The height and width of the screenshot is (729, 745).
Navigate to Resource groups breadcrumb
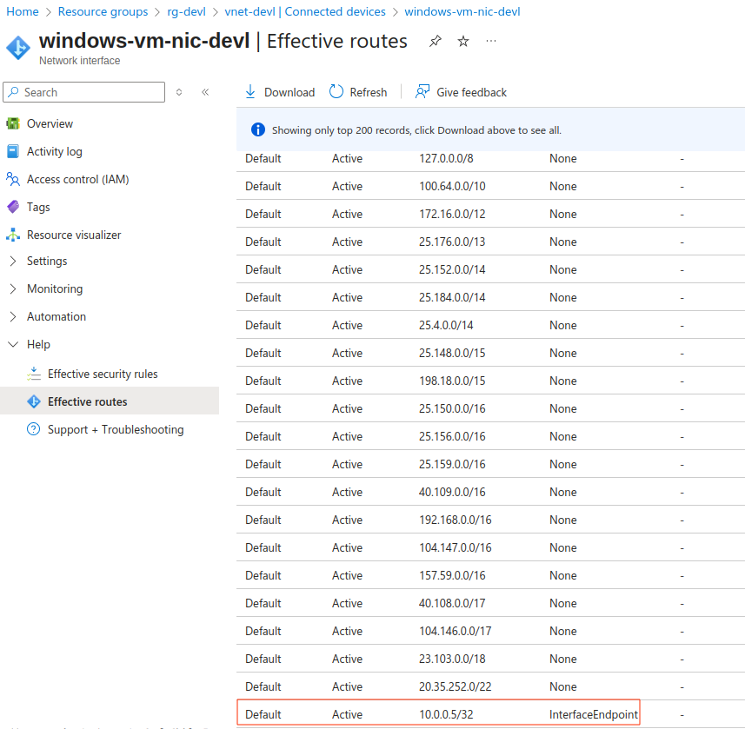103,11
